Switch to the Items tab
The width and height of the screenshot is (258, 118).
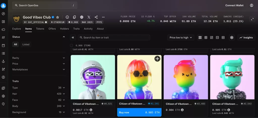pos(28,29)
